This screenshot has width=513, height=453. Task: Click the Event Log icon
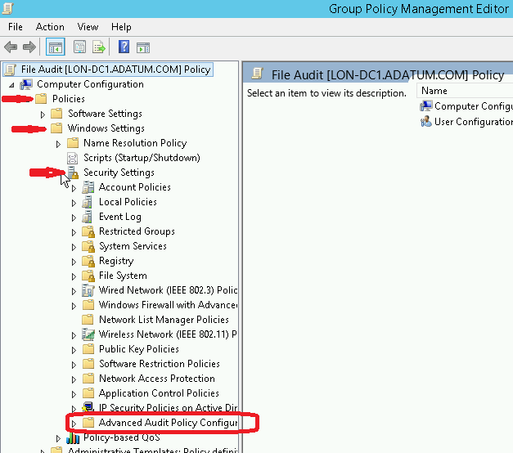click(88, 217)
